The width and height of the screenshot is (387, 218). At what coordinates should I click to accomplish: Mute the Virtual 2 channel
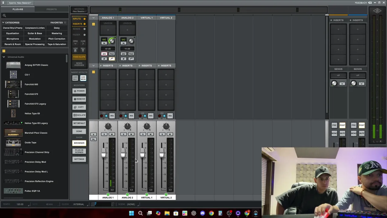[170, 134]
